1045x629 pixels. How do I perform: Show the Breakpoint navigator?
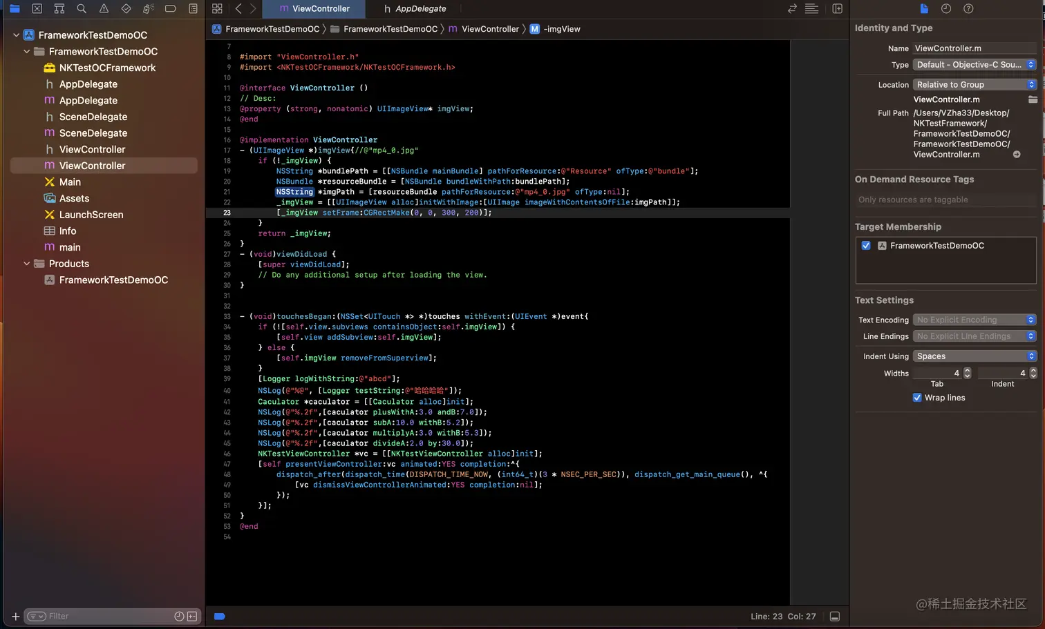(x=171, y=9)
